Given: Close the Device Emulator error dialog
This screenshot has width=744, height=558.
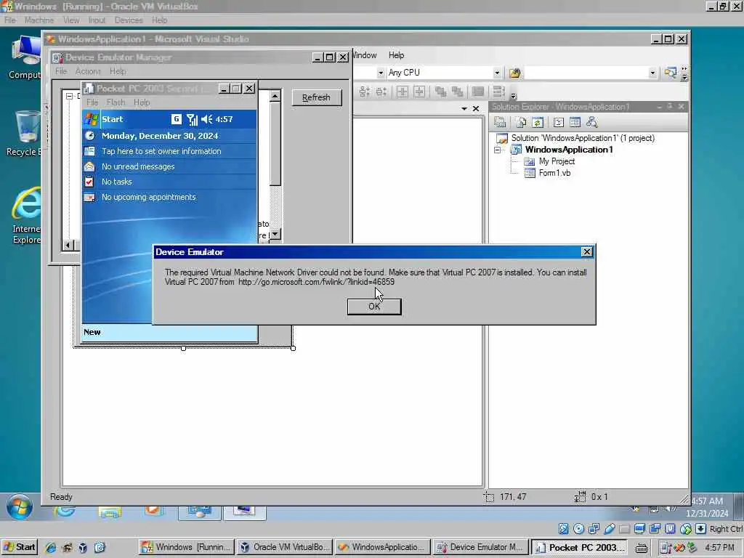Looking at the screenshot, I should click(x=587, y=252).
